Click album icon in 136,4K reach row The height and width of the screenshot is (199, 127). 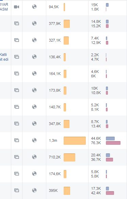pos(17,57)
